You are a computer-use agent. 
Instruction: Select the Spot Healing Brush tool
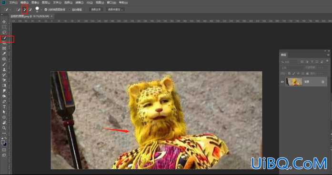[4, 59]
